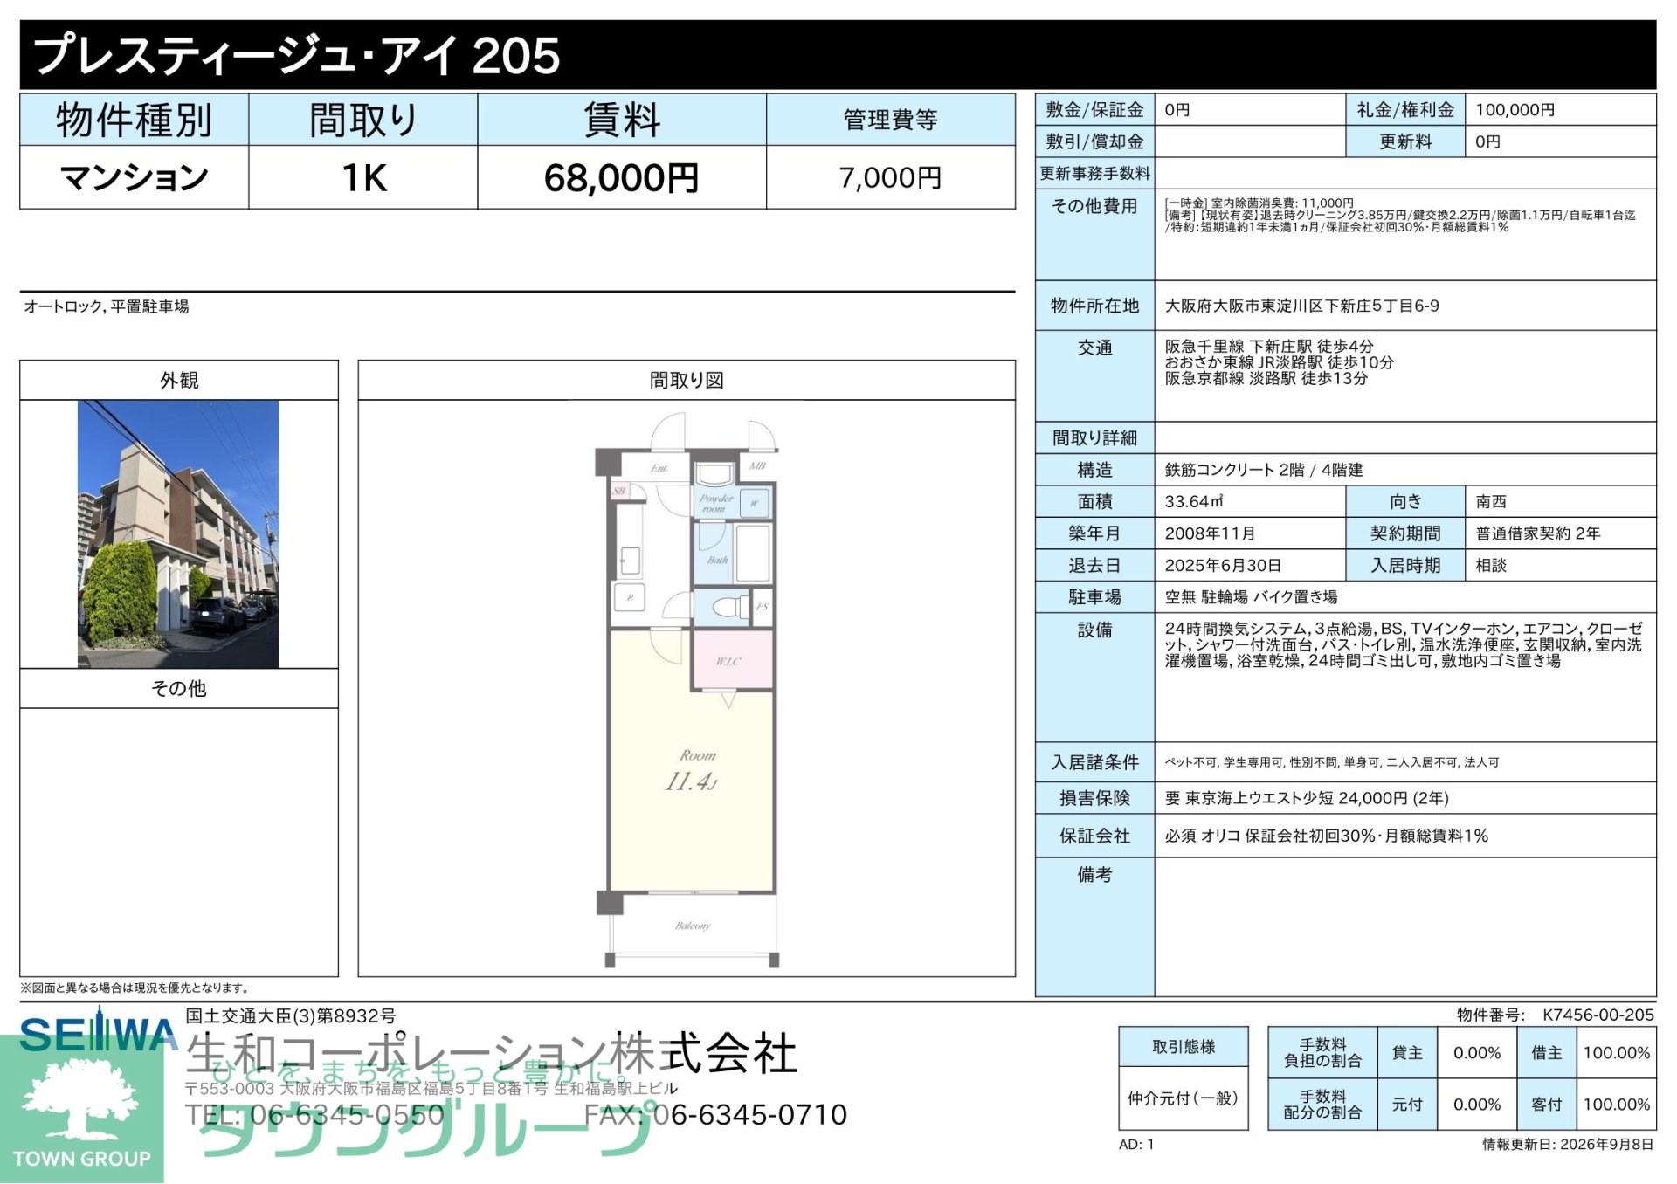Click the deposit value 0円 beside 敷金/保証金
This screenshot has width=1677, height=1184.
click(x=1177, y=110)
